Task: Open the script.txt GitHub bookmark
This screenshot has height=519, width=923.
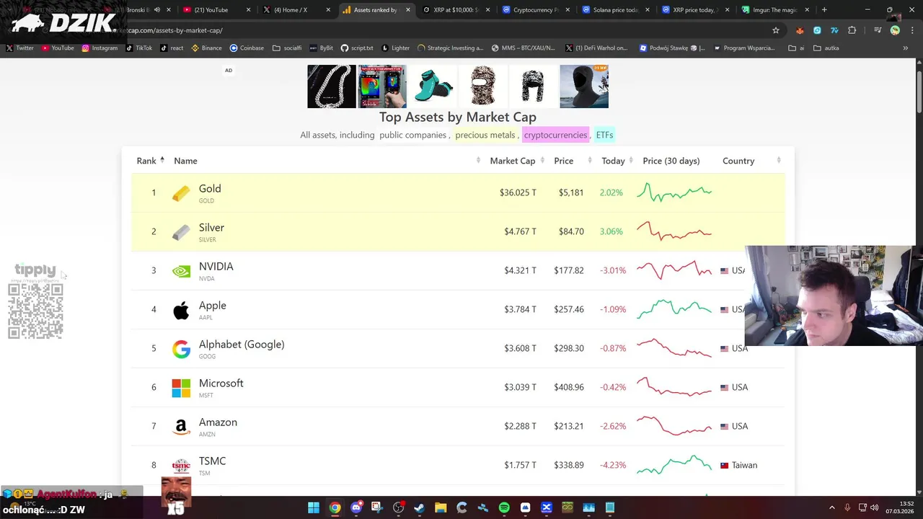Action: [357, 48]
